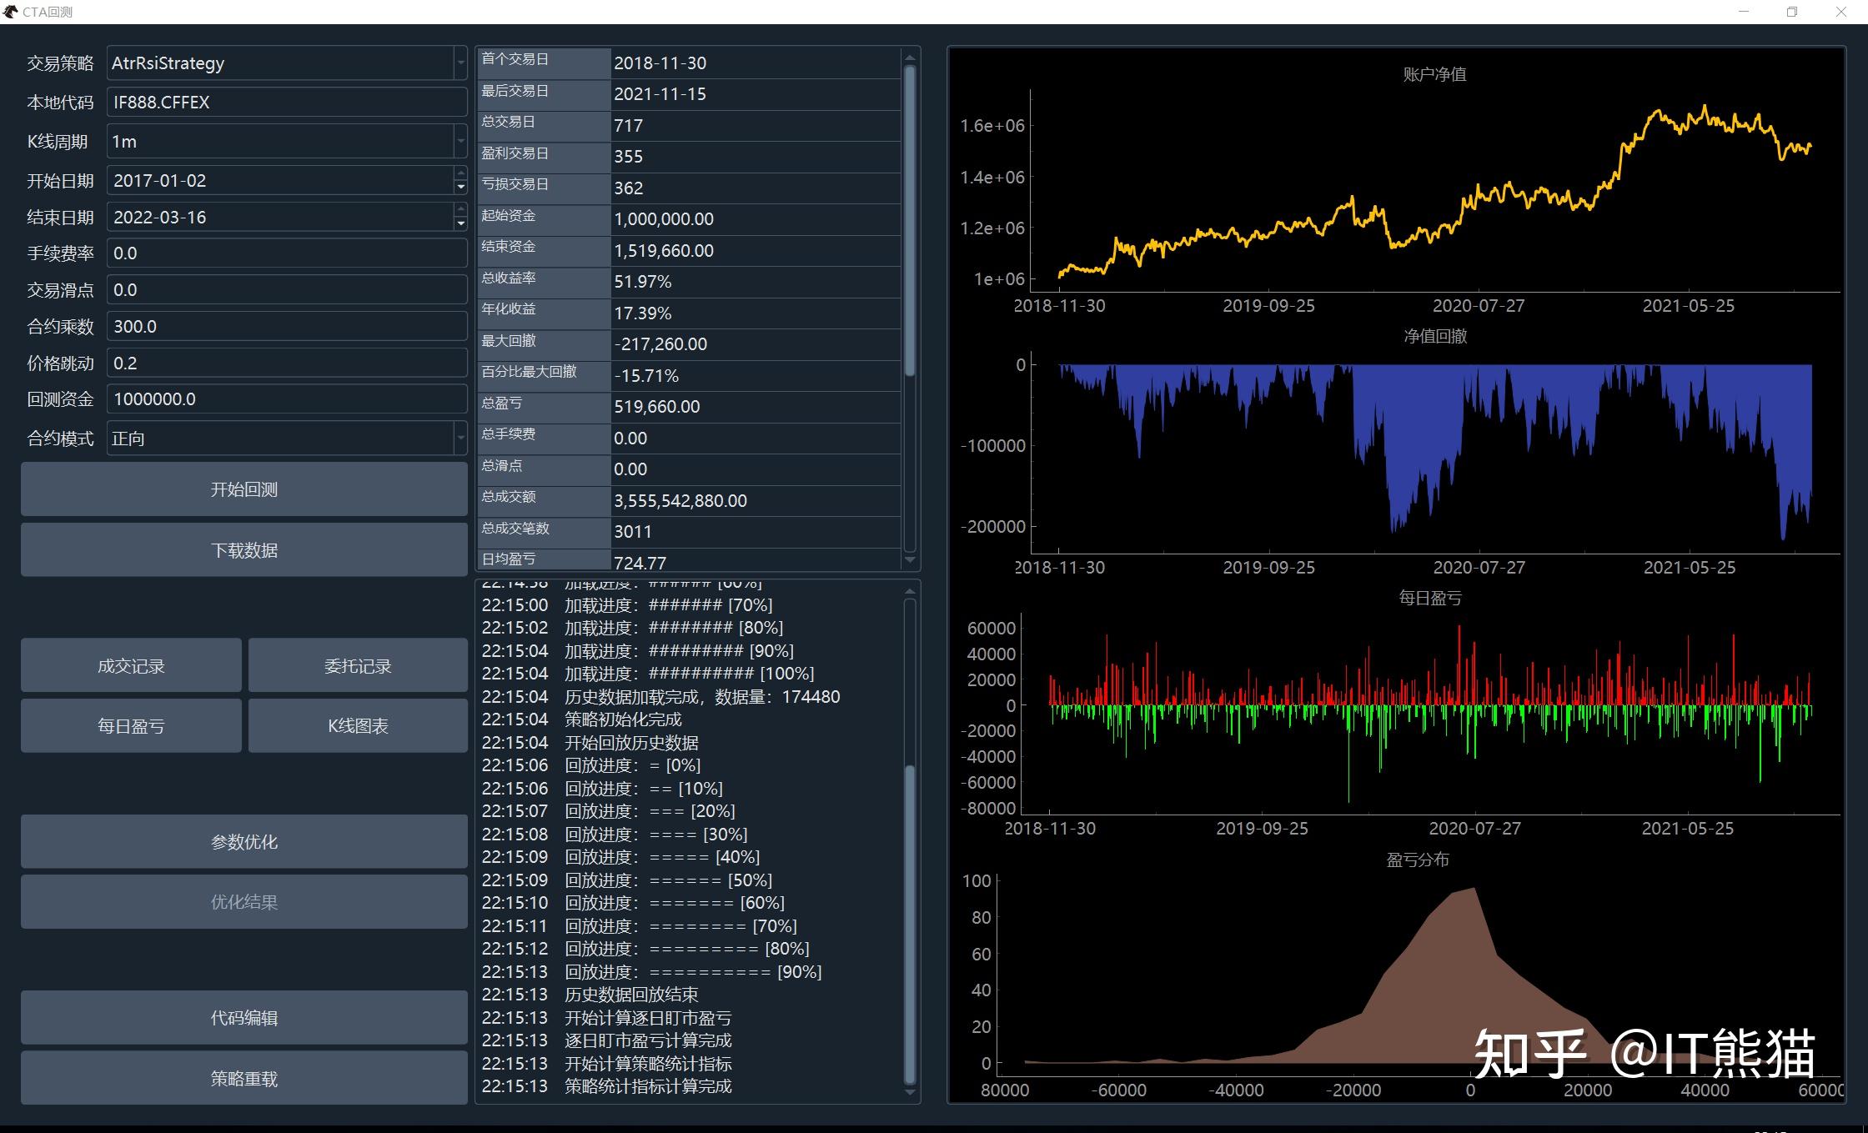1868x1133 pixels.
Task: Launch 参数优化 parameter optimization
Action: tap(244, 841)
